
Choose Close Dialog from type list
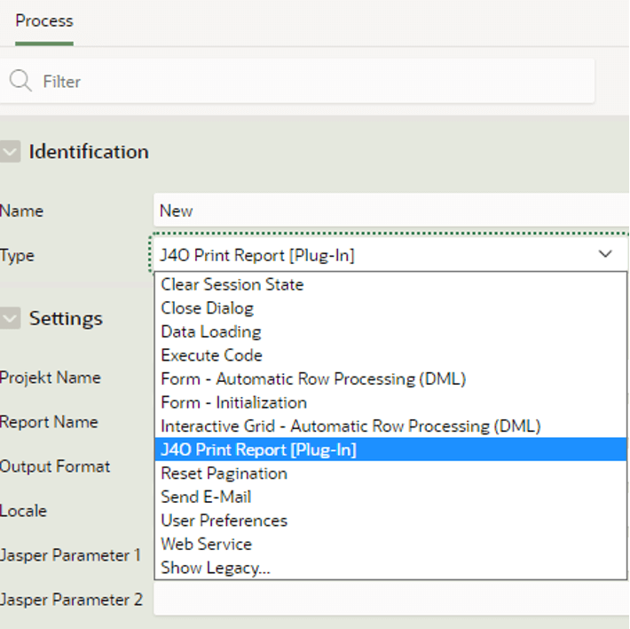[x=390, y=308]
